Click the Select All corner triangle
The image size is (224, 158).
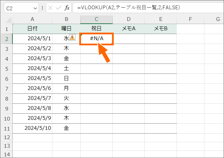point(9,20)
